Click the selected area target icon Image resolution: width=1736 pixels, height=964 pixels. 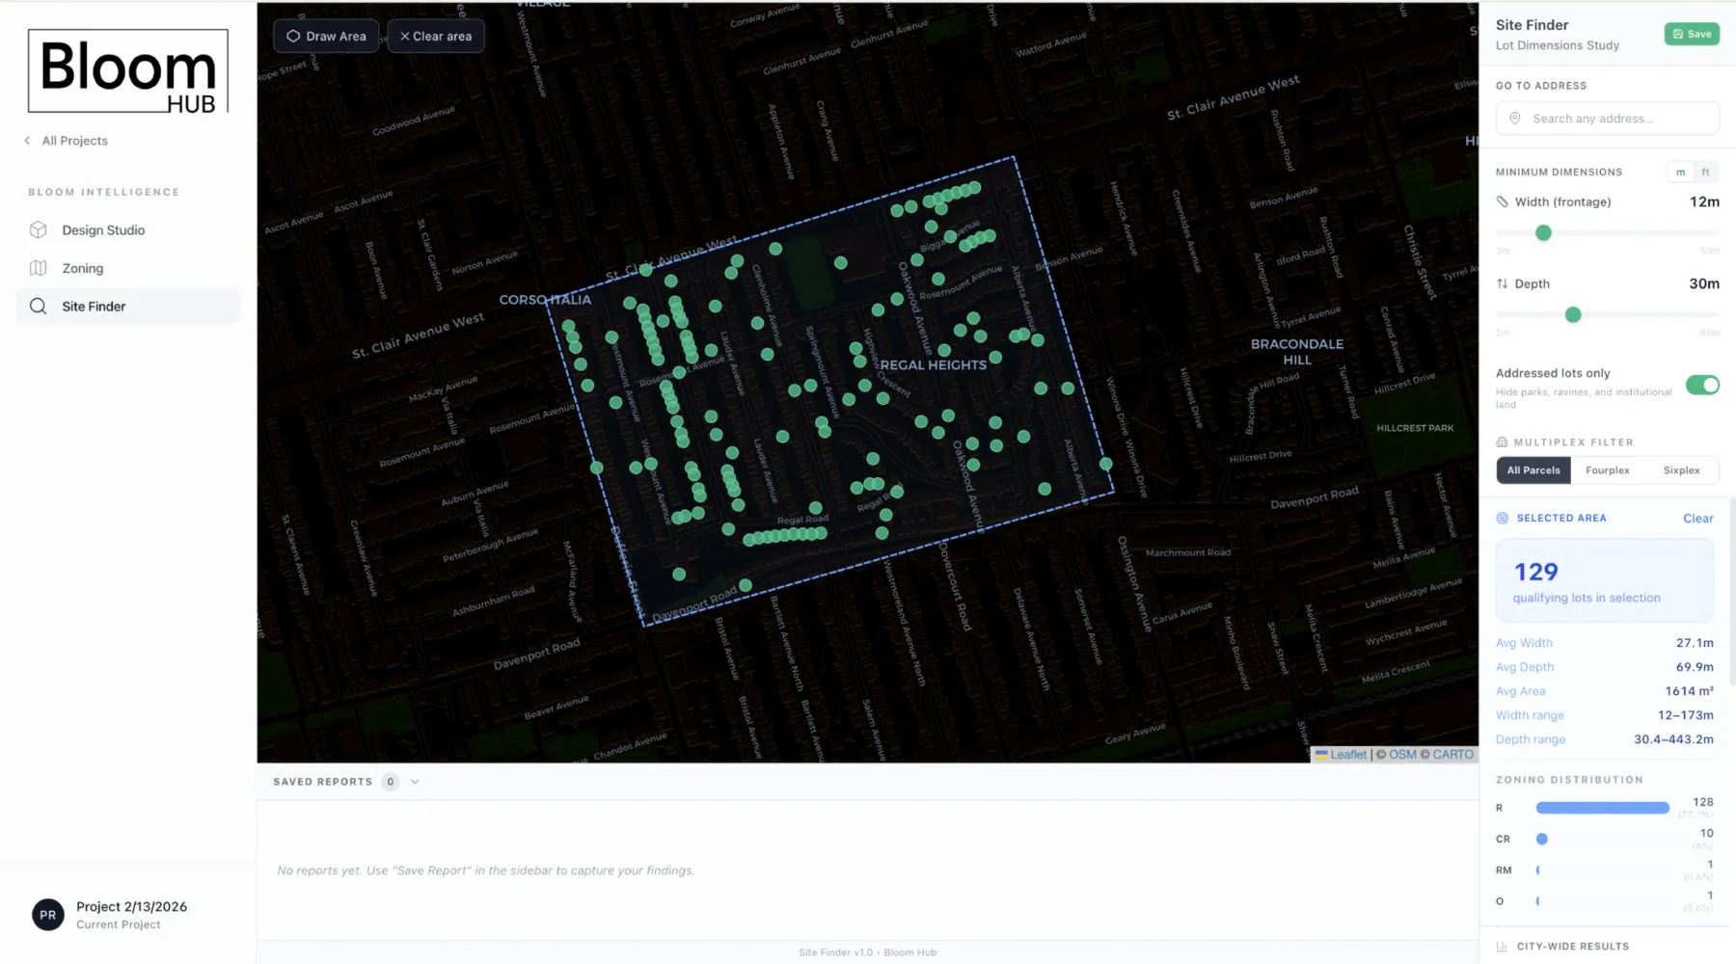pyautogui.click(x=1502, y=518)
